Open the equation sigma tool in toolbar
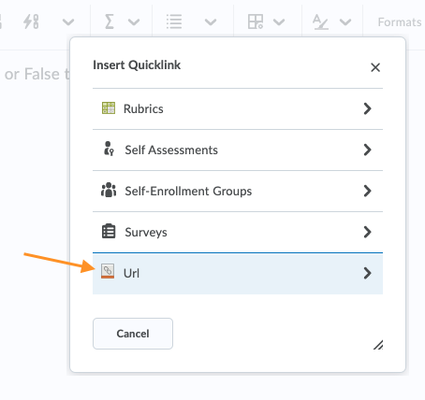This screenshot has width=425, height=400. tap(109, 21)
